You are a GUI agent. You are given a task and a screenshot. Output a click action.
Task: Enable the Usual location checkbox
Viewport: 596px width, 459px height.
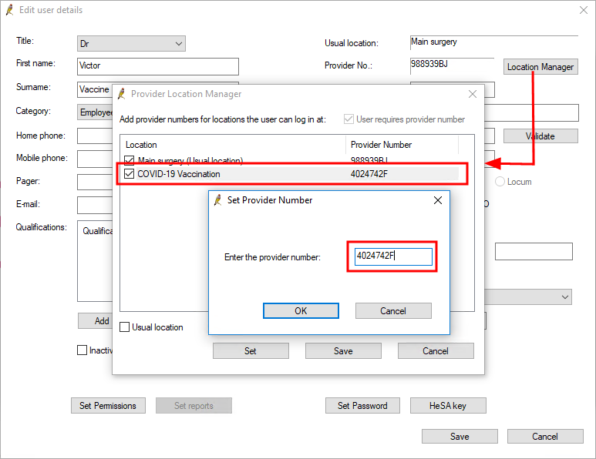point(125,327)
